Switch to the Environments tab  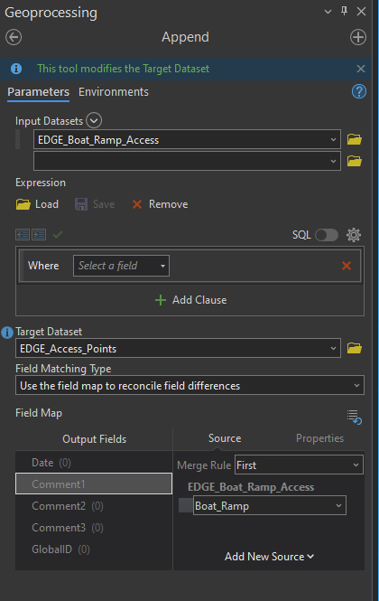(x=114, y=92)
